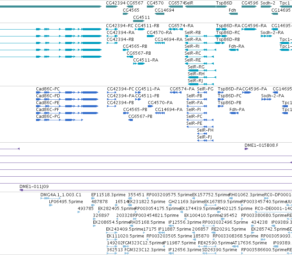Image resolution: width=292 pixels, height=255 pixels.
Task: Click the CG42394-RC transcript label
Action: tap(120, 26)
